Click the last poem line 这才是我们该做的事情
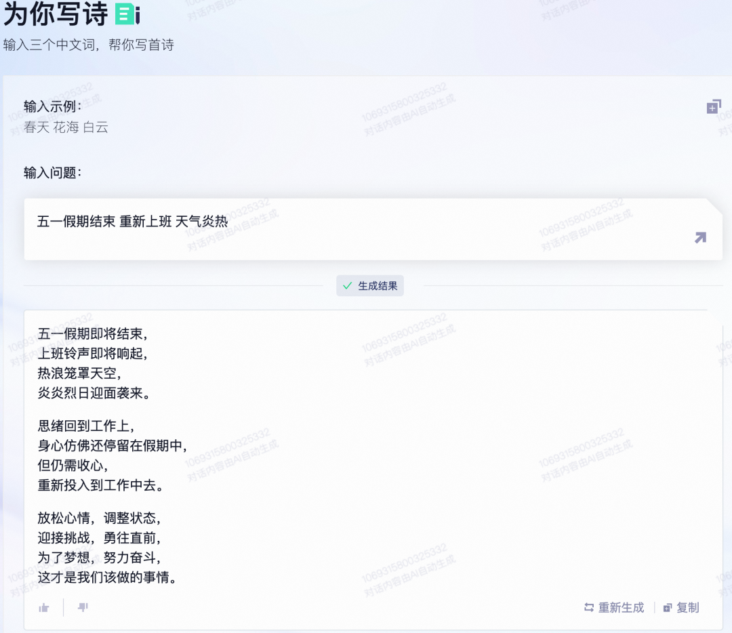This screenshot has width=732, height=633. pyautogui.click(x=108, y=578)
